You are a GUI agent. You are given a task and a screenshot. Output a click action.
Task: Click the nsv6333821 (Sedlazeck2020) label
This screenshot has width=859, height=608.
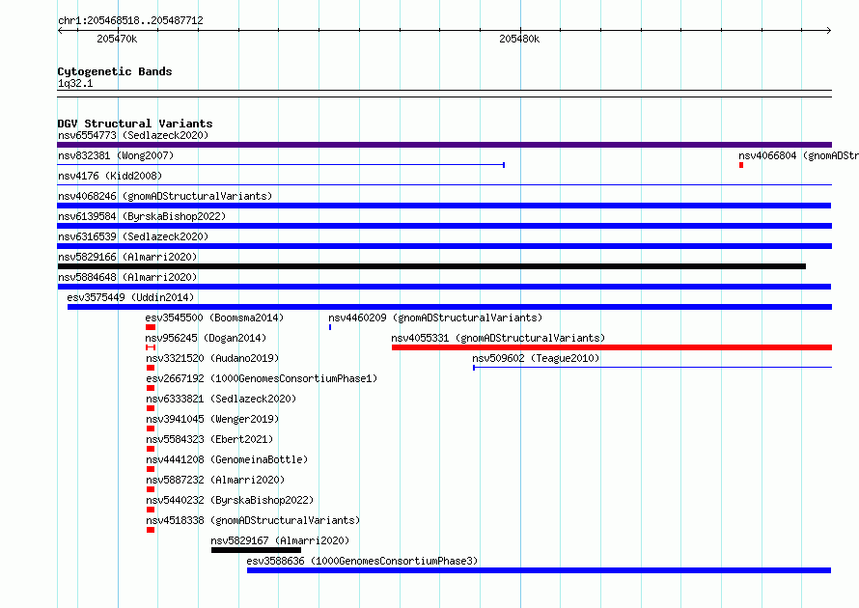221,399
